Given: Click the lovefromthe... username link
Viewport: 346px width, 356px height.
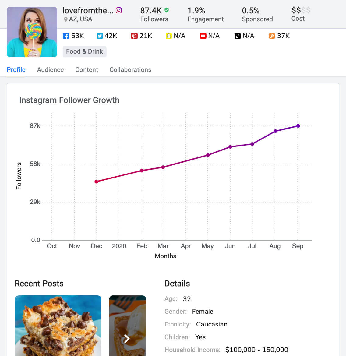Looking at the screenshot, I should (88, 10).
